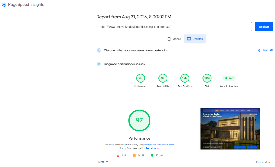The image size is (275, 167).
Task: Jump to the SEO score gauge
Action: [x=207, y=78]
